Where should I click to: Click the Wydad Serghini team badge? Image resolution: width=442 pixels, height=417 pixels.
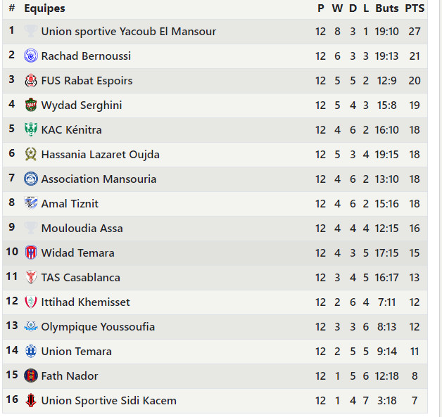[x=30, y=105]
